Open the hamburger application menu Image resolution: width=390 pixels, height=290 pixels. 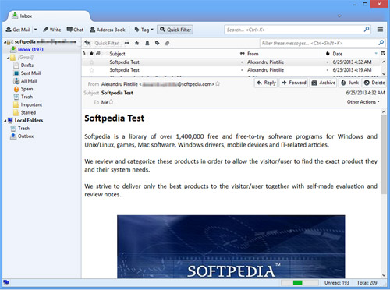[x=380, y=30]
